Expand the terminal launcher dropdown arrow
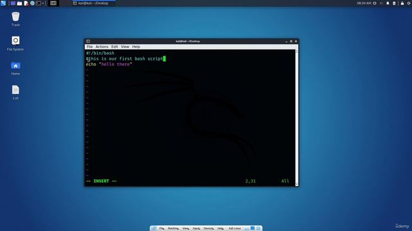 coord(43,3)
